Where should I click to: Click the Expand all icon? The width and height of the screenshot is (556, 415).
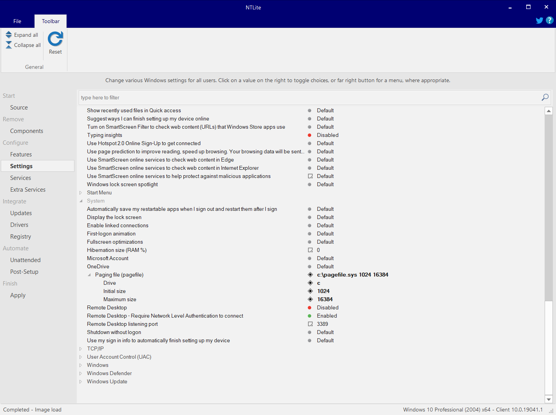coord(9,35)
